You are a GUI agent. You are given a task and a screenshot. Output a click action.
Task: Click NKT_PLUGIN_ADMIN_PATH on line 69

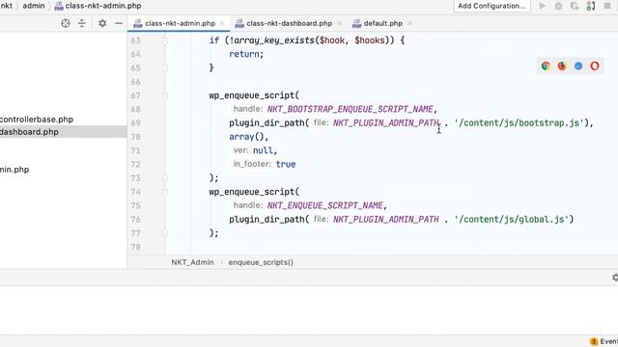[x=386, y=122]
